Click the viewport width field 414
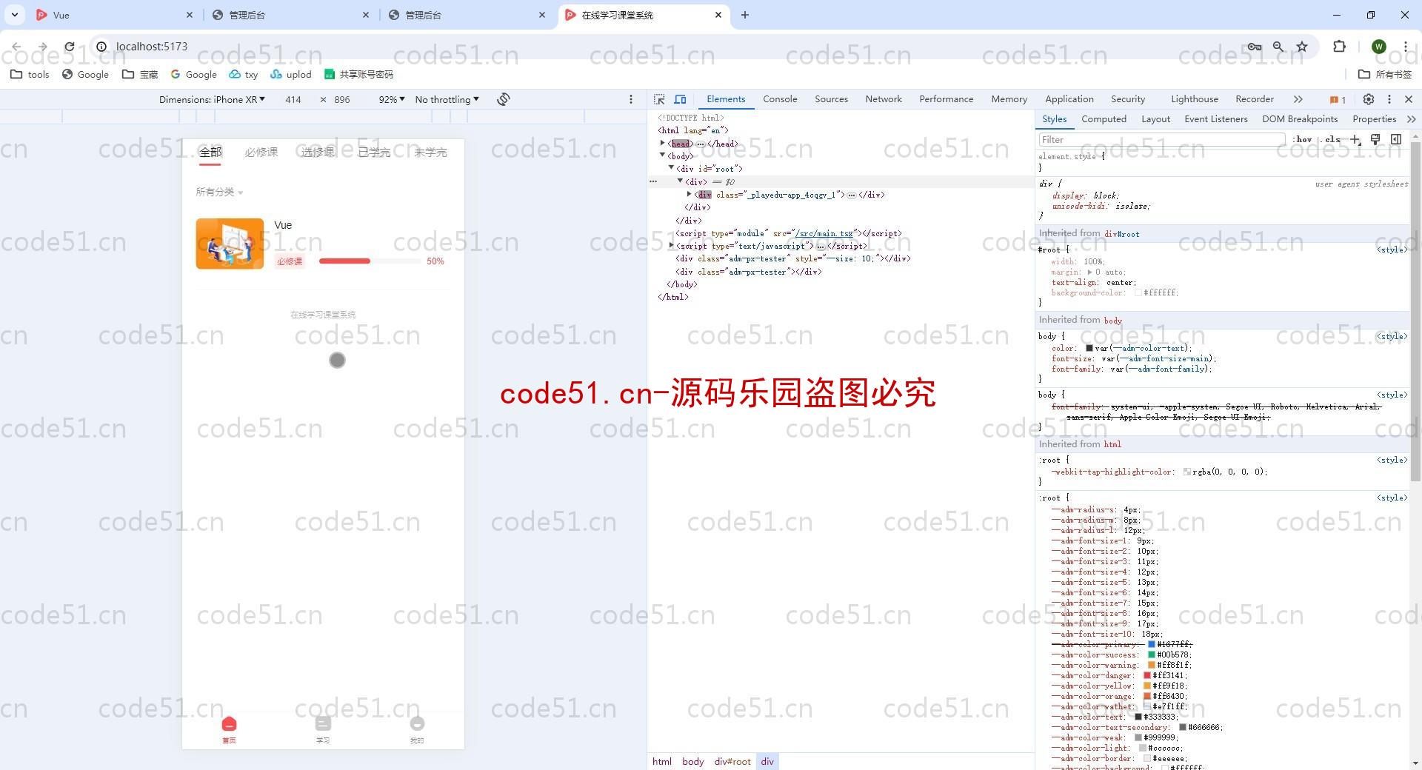Image resolution: width=1422 pixels, height=770 pixels. point(293,99)
